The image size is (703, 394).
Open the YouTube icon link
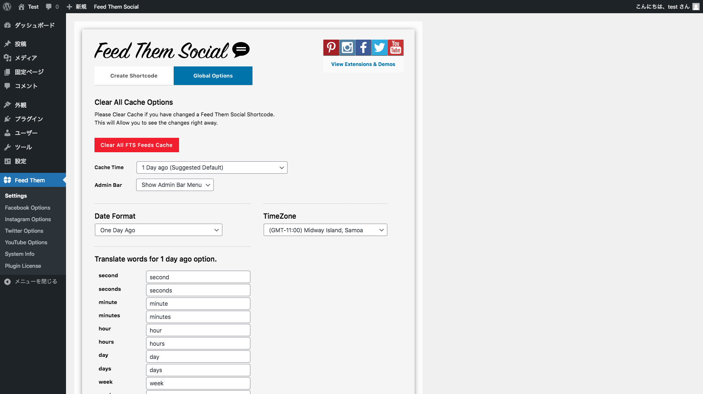click(395, 47)
